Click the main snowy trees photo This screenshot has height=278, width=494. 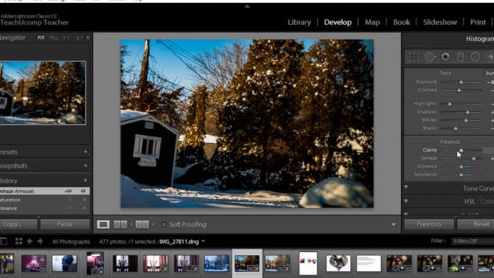coord(247,124)
